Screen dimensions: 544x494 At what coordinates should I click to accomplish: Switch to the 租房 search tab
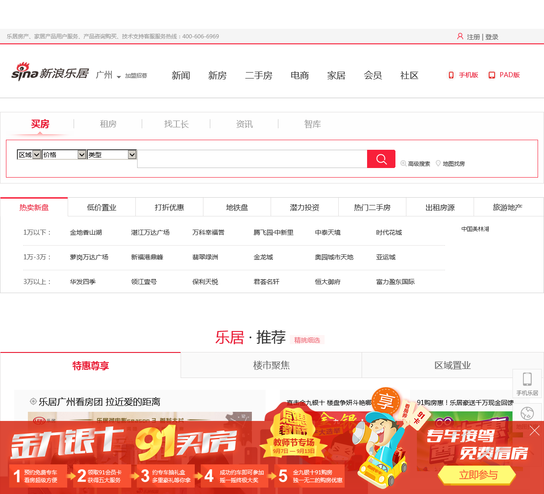(108, 124)
